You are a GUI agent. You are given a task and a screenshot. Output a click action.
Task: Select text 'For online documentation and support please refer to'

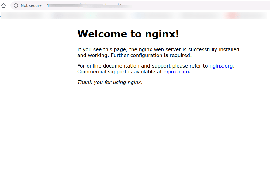click(x=143, y=66)
